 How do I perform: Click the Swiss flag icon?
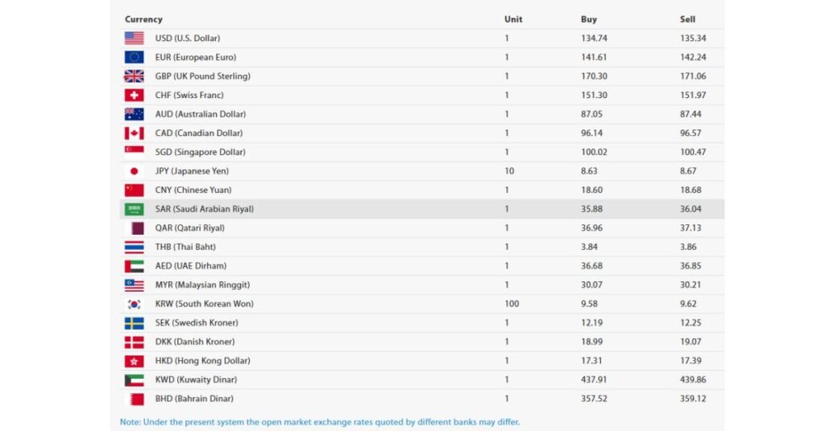point(135,95)
